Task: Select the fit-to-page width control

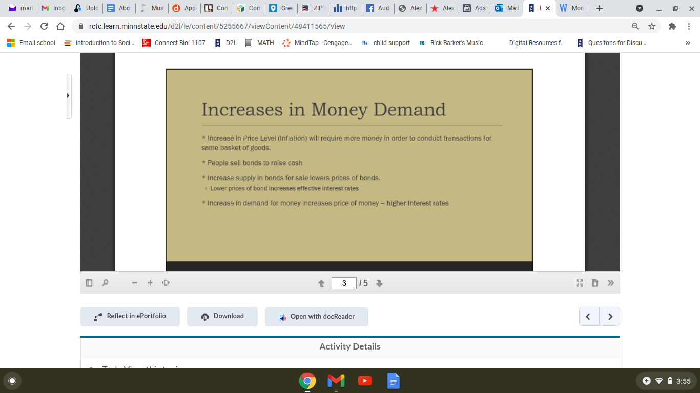Action: (x=166, y=282)
